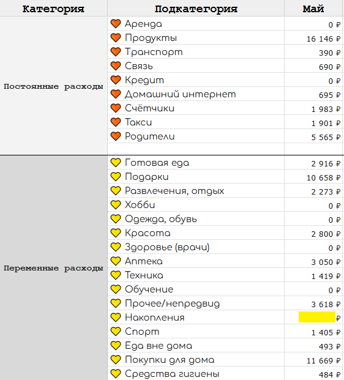Click the yellow heart beside Готовая еда
This screenshot has width=344, height=380.
(116, 163)
